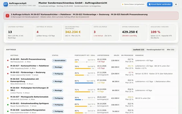Click Montage status badge of M-26-017
182x114 pixels.
click(57, 67)
